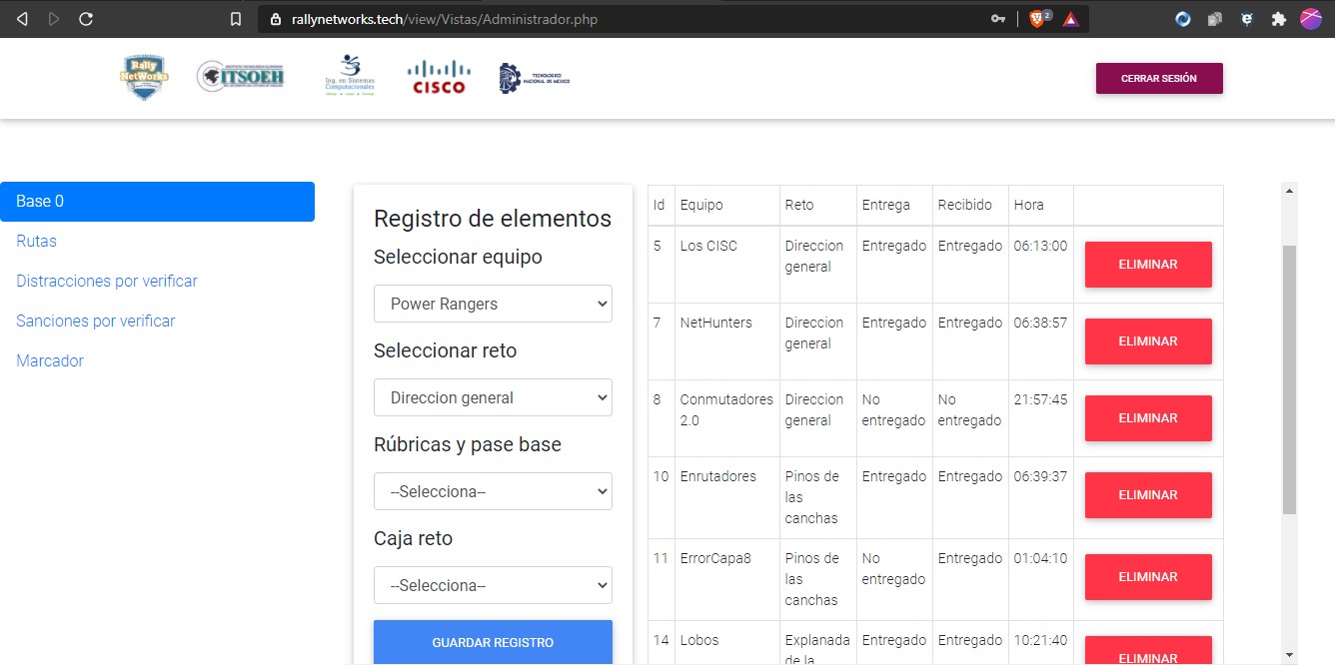This screenshot has height=665, width=1335.
Task: Click the Rally Networks shield logo
Action: coord(144,78)
